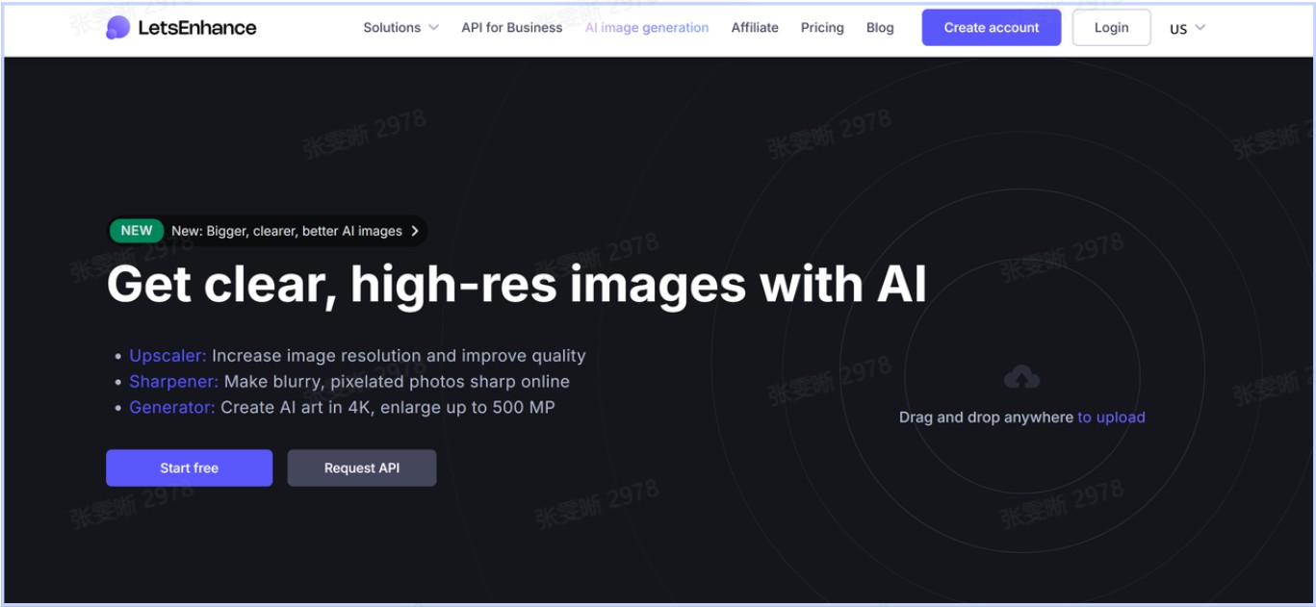1316x607 pixels.
Task: Open the US language dropdown
Action: click(x=1186, y=28)
